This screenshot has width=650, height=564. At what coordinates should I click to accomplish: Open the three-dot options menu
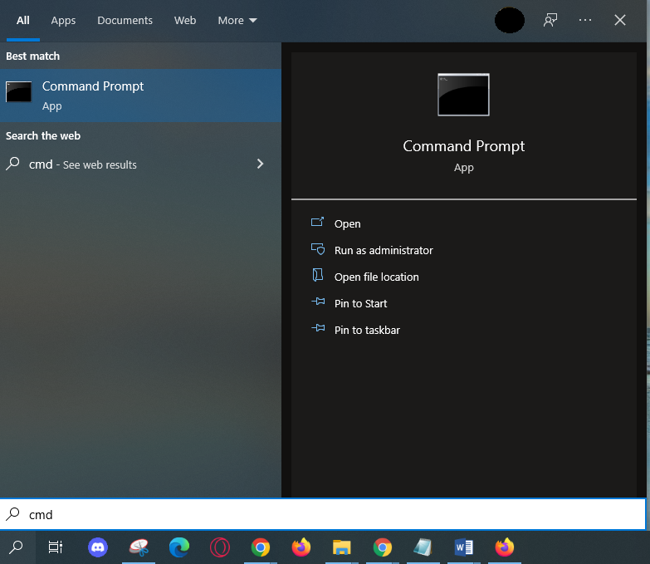pyautogui.click(x=585, y=20)
